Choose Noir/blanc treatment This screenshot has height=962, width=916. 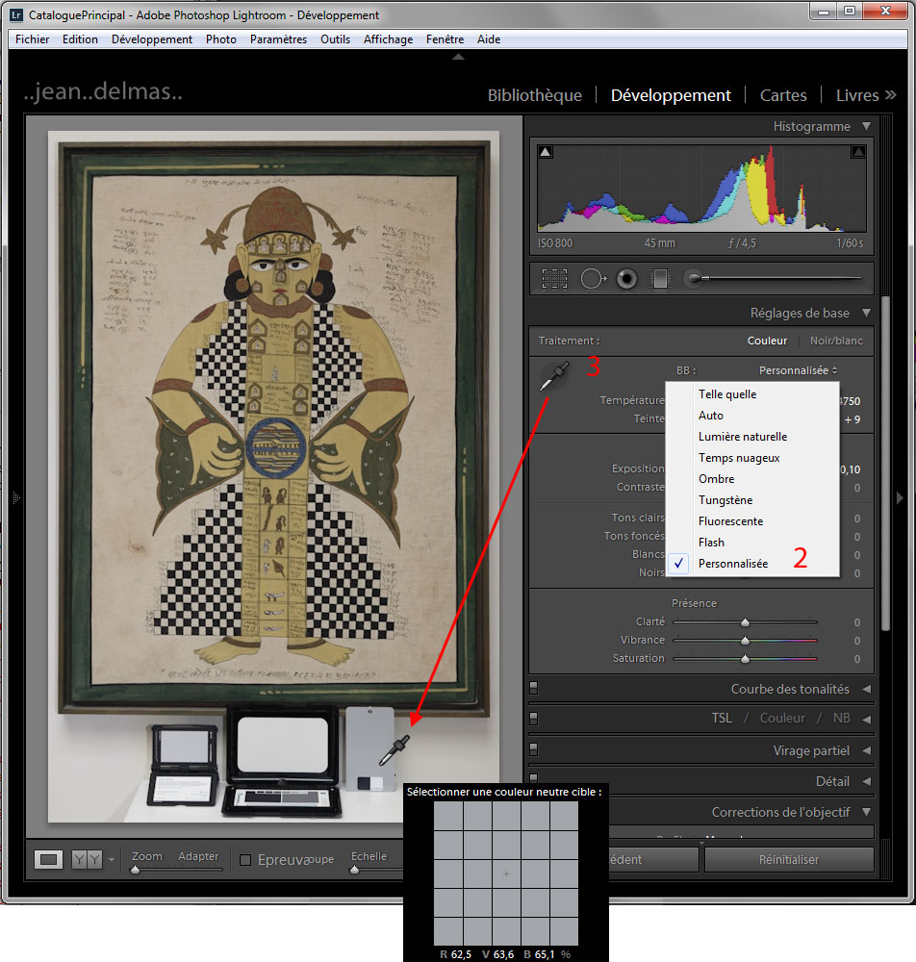click(x=836, y=341)
